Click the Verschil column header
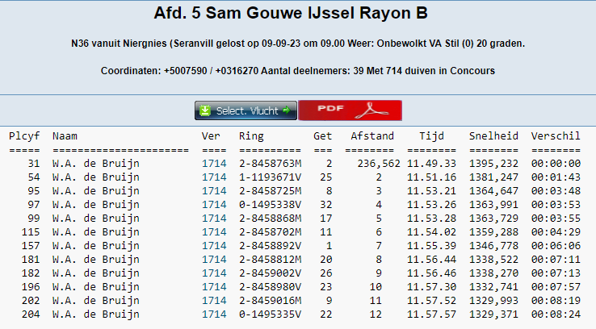 pos(556,135)
